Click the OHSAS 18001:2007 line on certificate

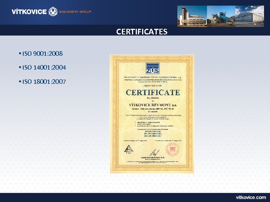click(x=153, y=136)
